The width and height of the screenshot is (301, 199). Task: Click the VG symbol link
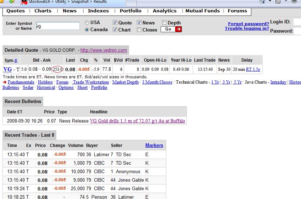[x=8, y=69]
